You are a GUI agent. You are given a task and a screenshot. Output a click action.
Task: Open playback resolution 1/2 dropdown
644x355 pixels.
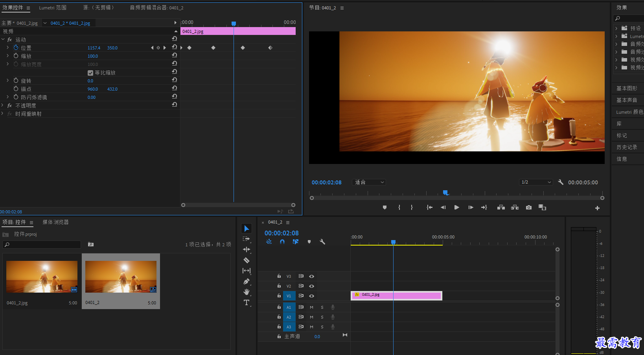536,182
